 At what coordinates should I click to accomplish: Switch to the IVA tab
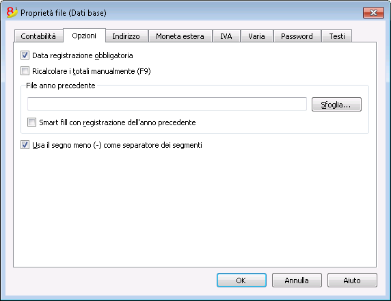click(226, 36)
